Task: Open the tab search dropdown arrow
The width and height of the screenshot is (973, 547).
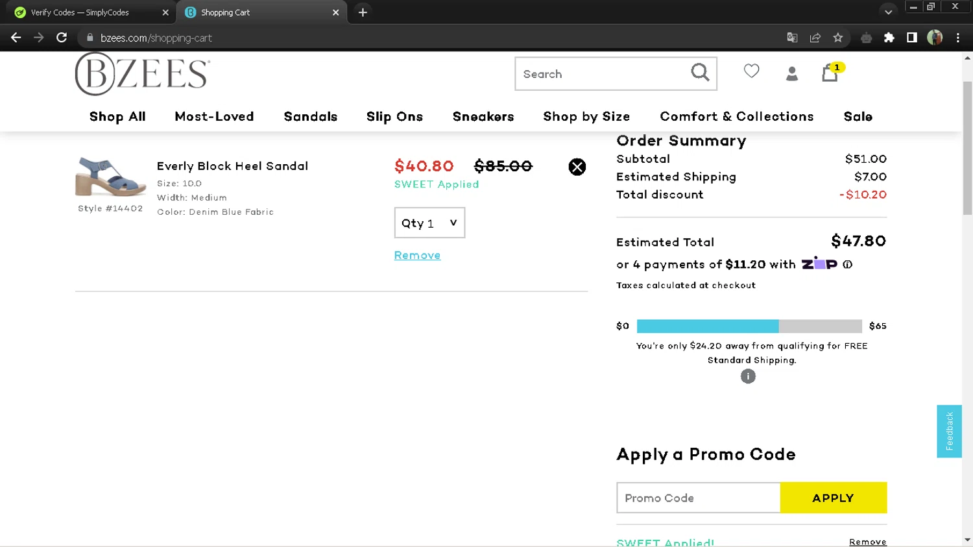Action: pos(888,12)
